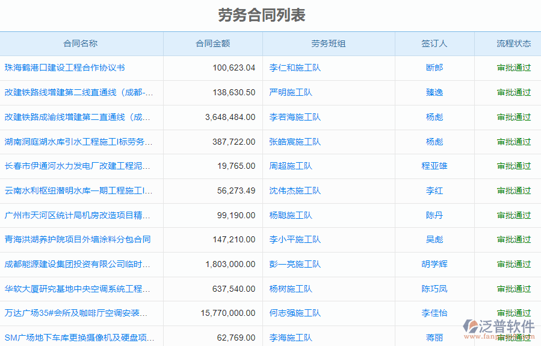
Task: Click amount 15,770,000.00
Action: click(228, 313)
